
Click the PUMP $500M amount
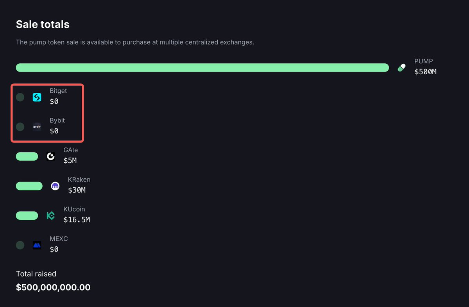[425, 72]
